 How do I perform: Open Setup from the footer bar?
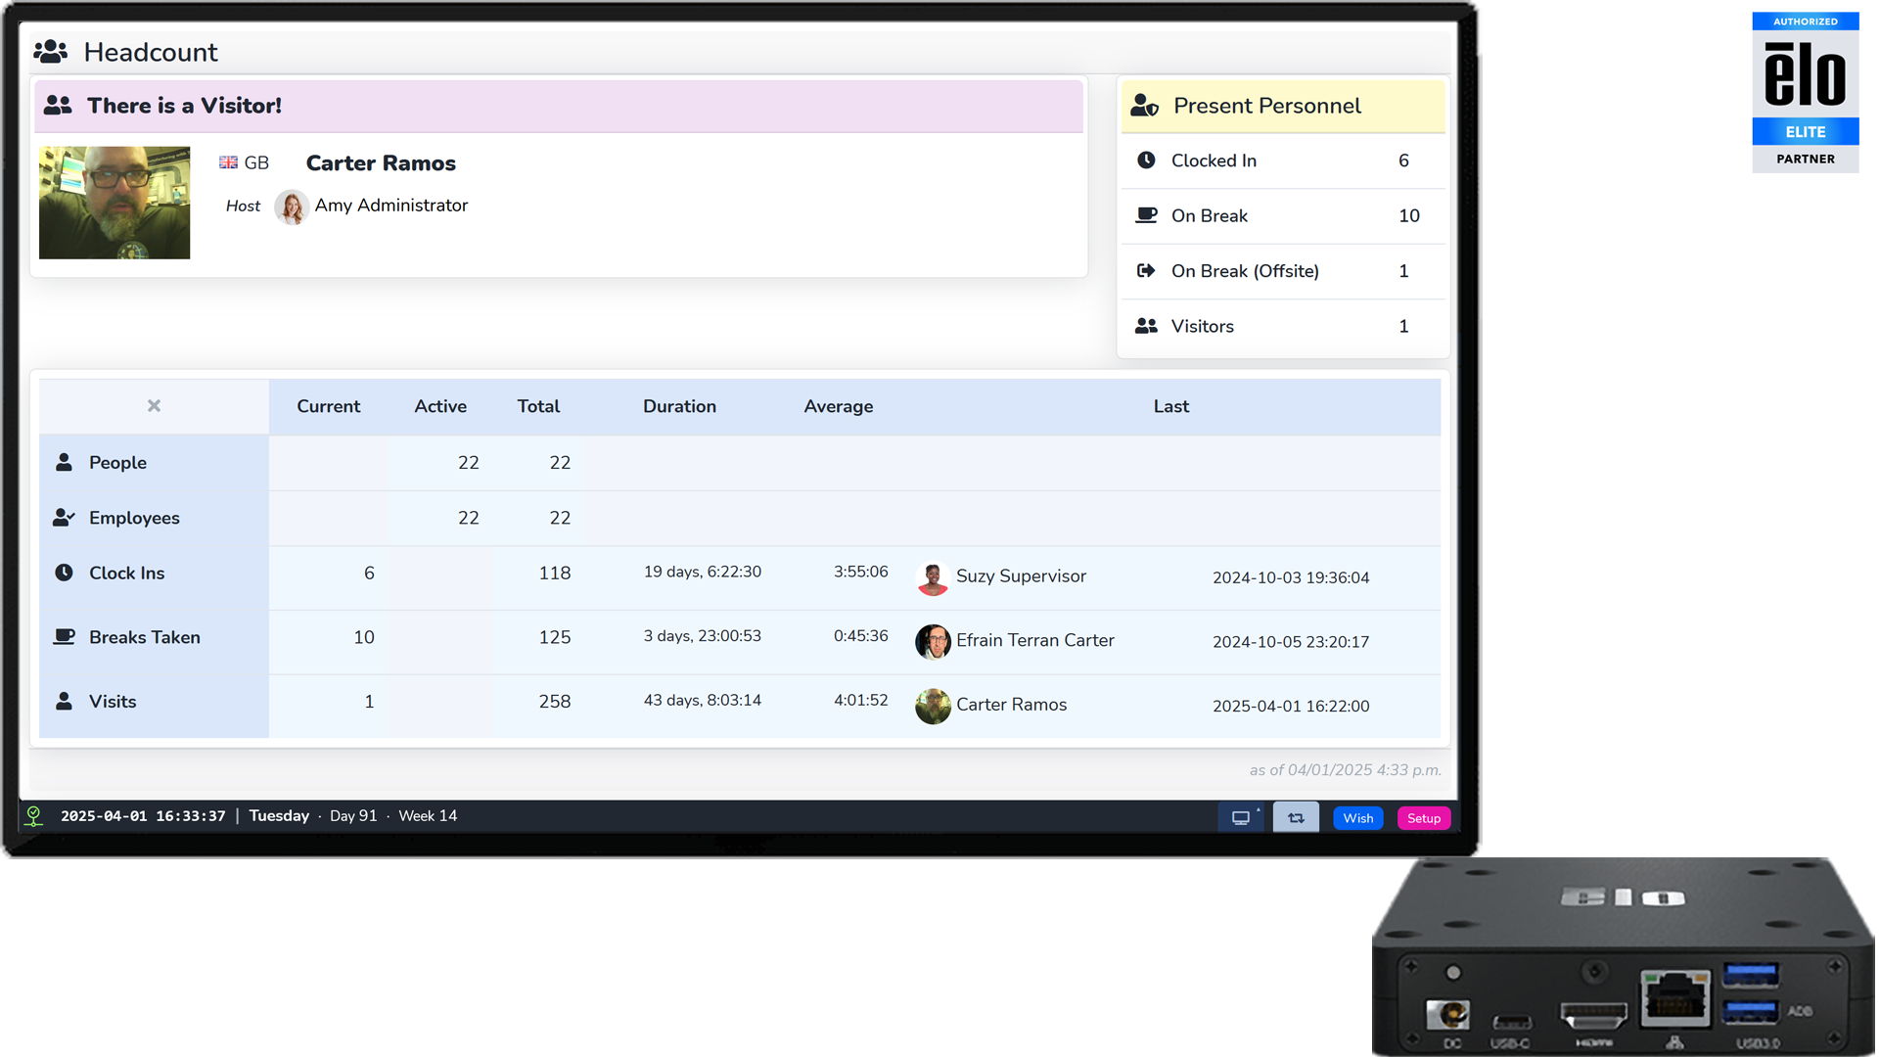click(1424, 818)
